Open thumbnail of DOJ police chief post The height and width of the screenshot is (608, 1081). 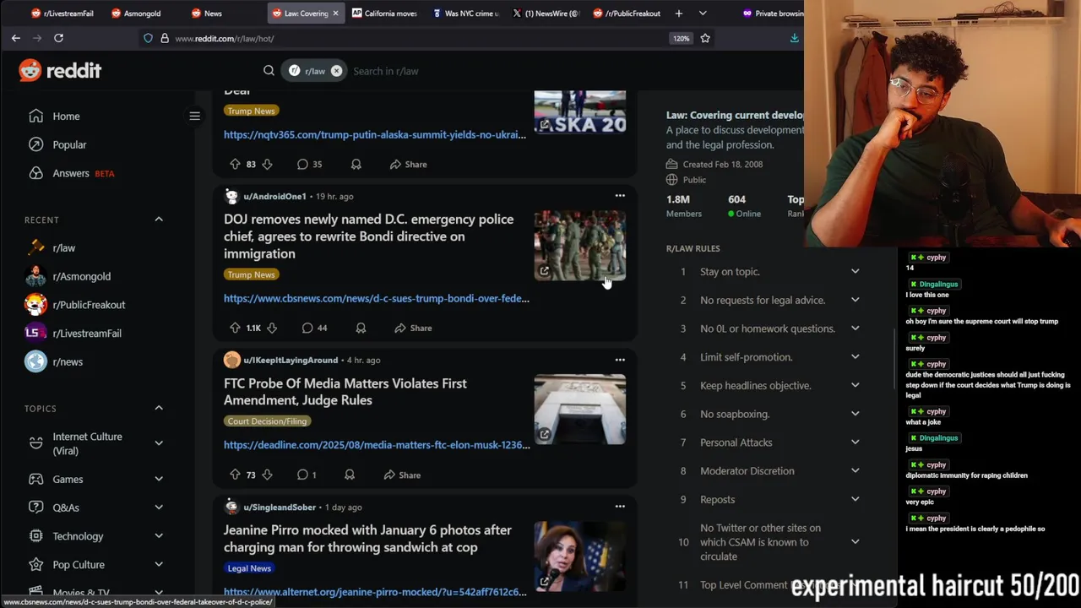pyautogui.click(x=580, y=246)
